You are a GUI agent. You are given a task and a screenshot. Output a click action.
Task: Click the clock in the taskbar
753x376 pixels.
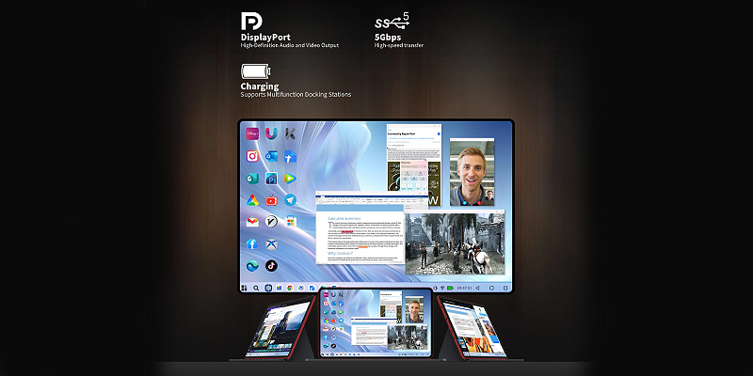click(464, 287)
